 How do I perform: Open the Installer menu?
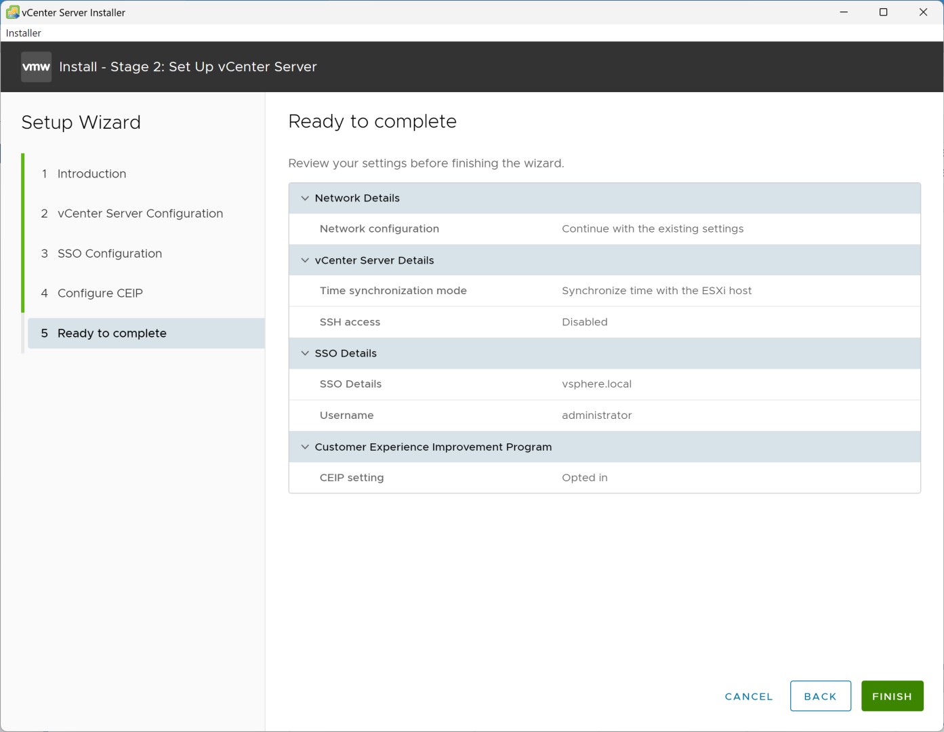(24, 33)
